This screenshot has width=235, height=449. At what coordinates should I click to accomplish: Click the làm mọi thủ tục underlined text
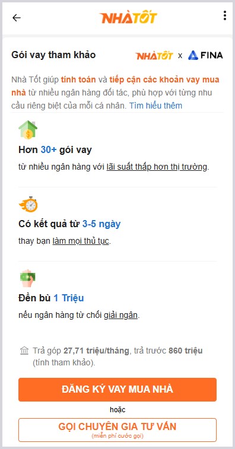(81, 241)
